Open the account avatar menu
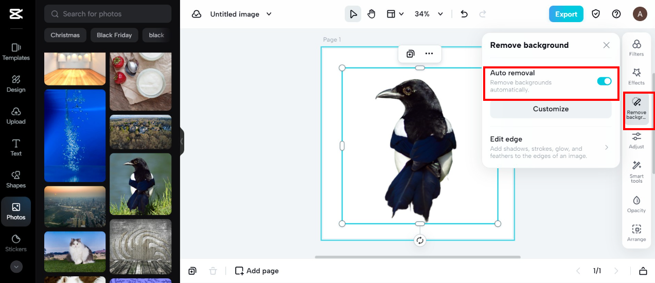Image resolution: width=655 pixels, height=283 pixels. coord(640,14)
